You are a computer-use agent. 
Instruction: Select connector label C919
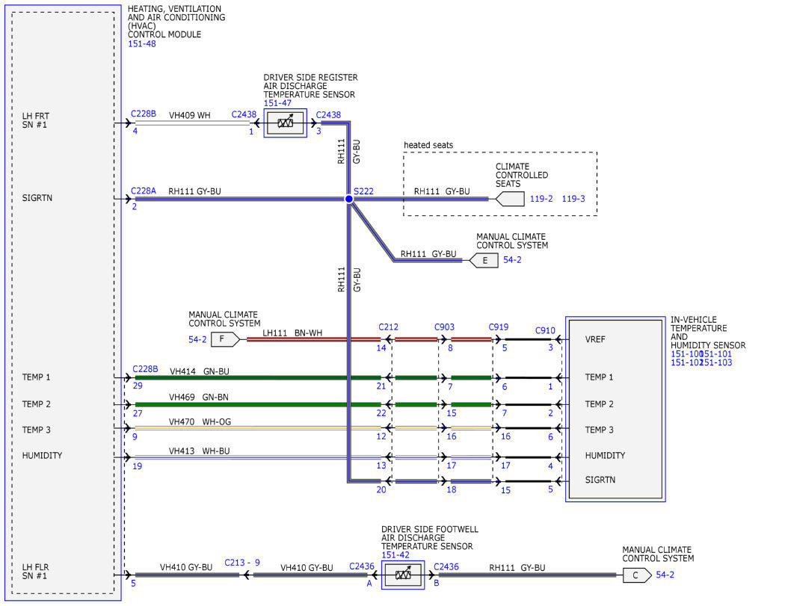click(499, 327)
